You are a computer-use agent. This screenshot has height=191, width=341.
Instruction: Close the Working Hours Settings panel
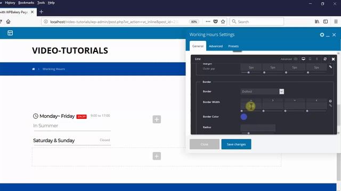coord(334,34)
